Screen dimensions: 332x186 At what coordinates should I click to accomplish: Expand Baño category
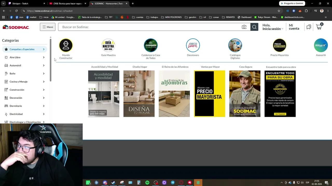point(25,74)
